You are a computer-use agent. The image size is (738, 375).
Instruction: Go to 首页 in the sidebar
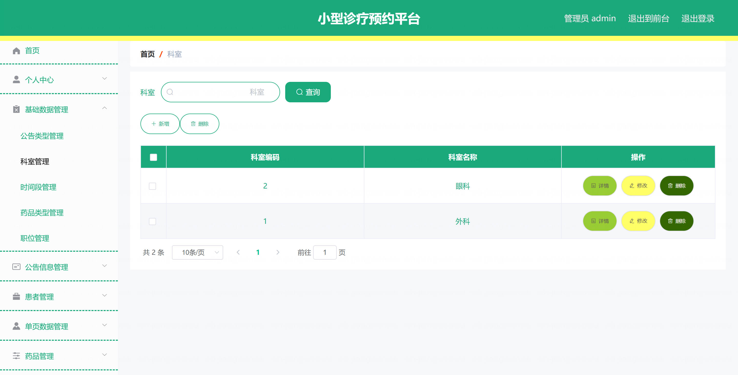point(32,51)
